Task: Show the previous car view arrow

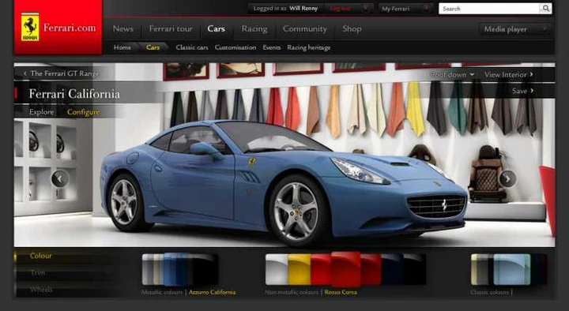Action: coord(60,178)
